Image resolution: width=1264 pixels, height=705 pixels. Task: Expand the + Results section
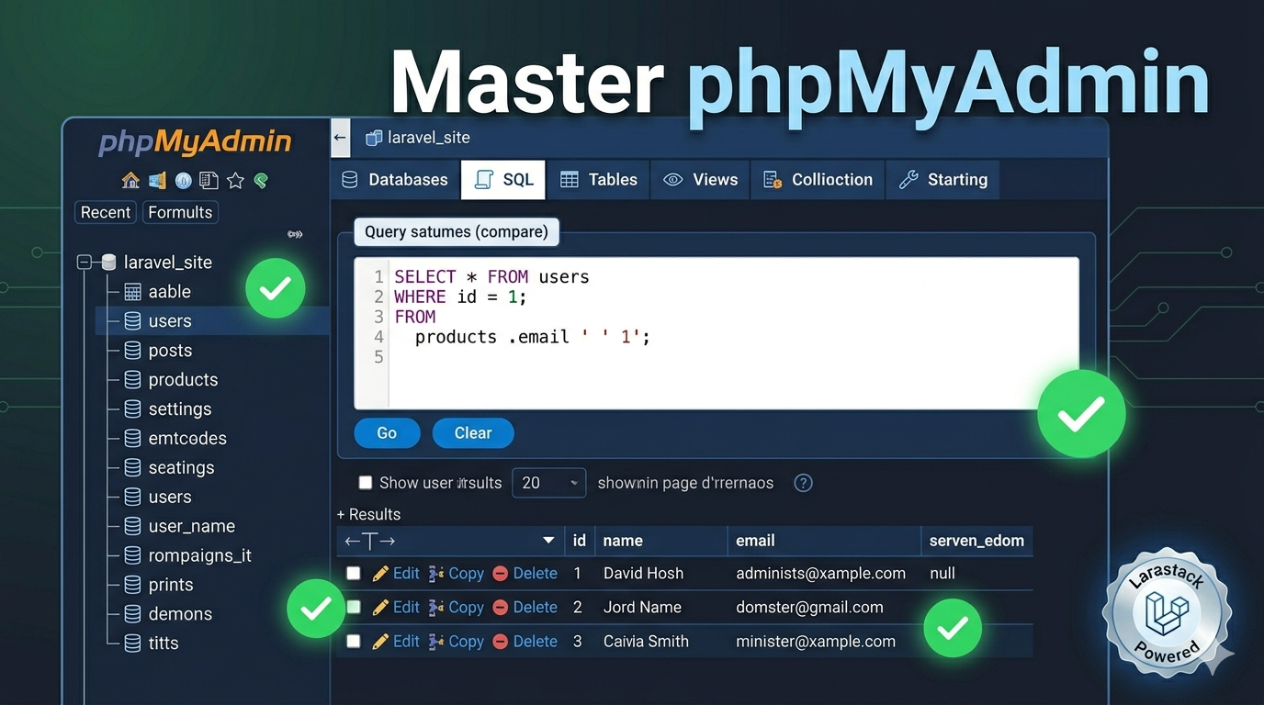coord(368,514)
